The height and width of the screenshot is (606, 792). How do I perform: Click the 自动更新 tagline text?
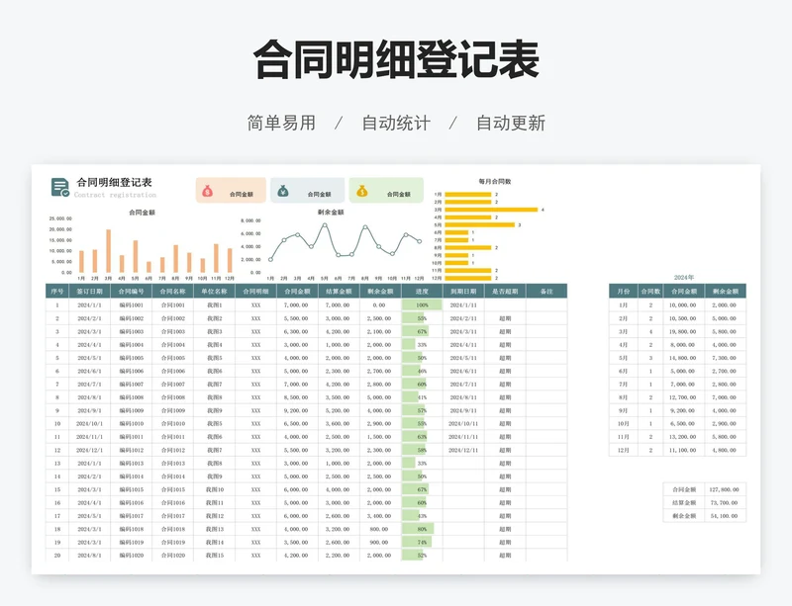tap(511, 123)
